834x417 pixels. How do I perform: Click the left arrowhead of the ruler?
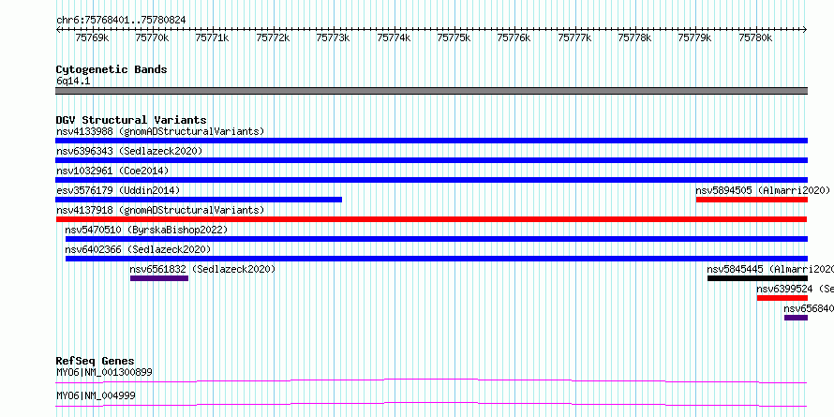click(x=57, y=30)
